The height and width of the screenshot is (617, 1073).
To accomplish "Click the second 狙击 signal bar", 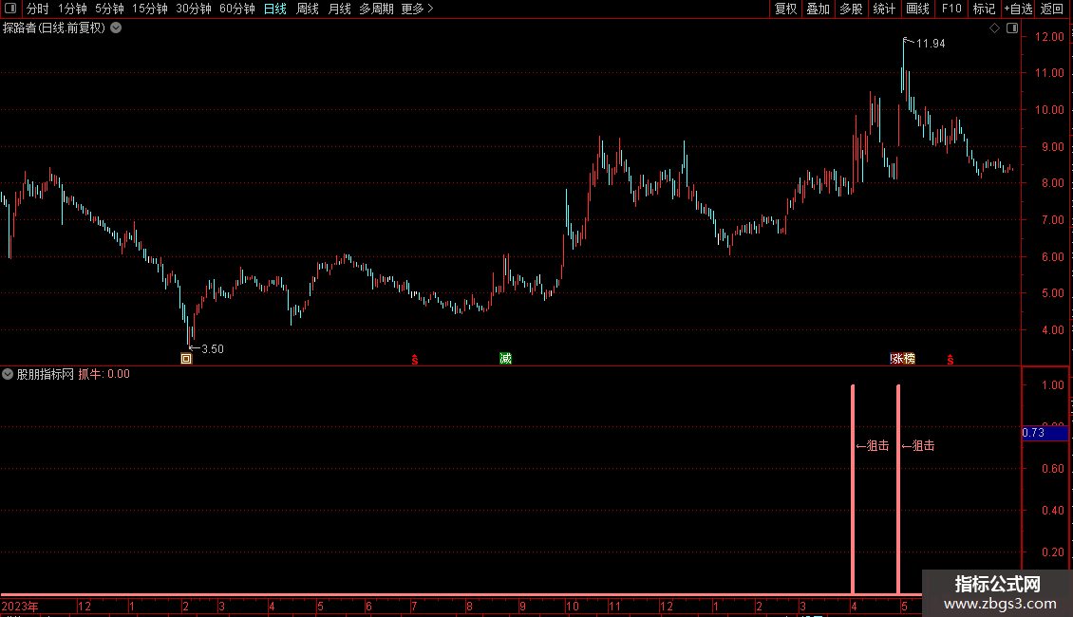I will click(898, 489).
